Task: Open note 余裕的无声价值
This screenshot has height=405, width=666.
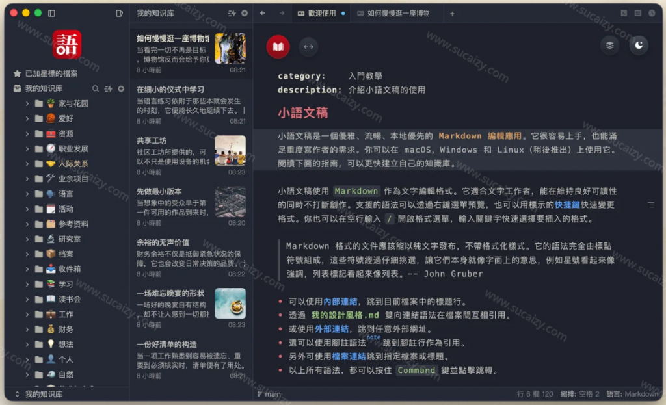Action: (191, 257)
